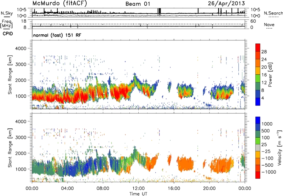The image size is (283, 196).
Task: Click the grey swatch of velocity colorbar
Action: pyautogui.click(x=258, y=148)
